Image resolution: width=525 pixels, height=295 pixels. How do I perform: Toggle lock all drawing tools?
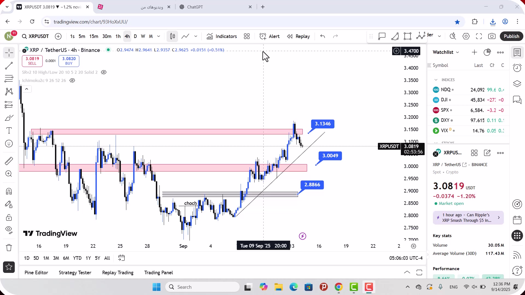[x=9, y=217]
